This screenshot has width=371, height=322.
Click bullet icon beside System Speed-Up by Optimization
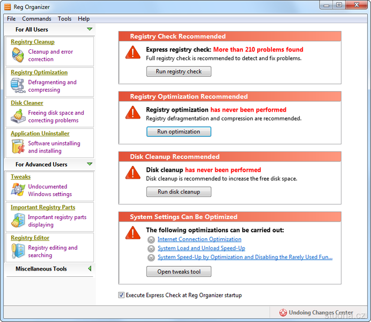click(x=151, y=258)
